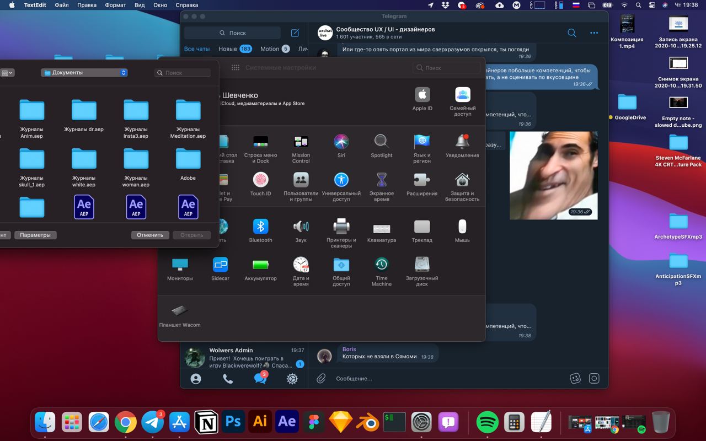Open Правка menu in menu bar
Viewport: 706px width, 441px height.
[87, 5]
